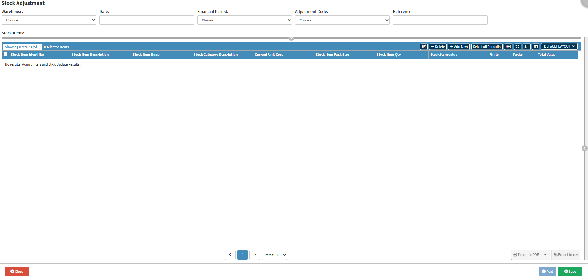Click the fit column widths icon
588x278 pixels.
tap(508, 47)
